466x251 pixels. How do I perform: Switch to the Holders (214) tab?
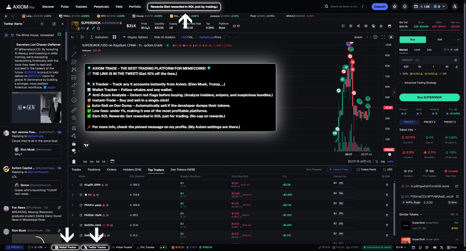(132, 169)
